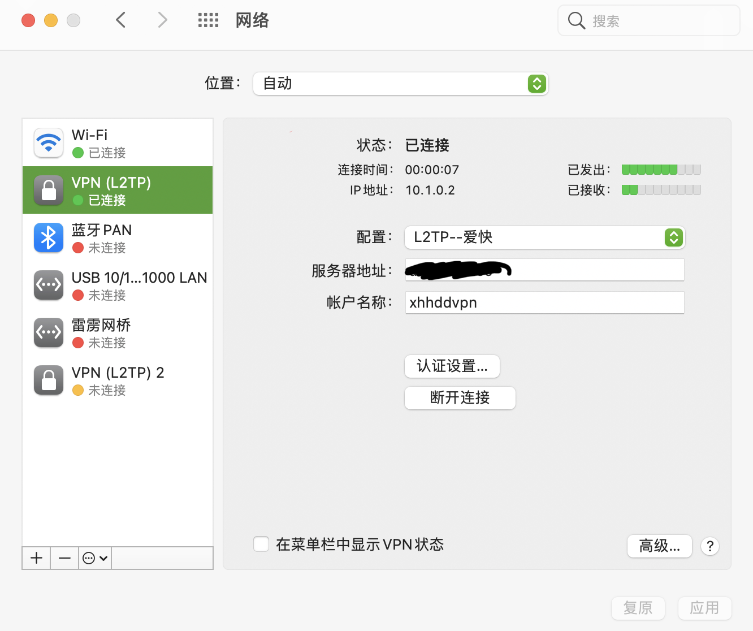Image resolution: width=753 pixels, height=631 pixels.
Task: Select the Wi-Fi service icon
Action: pos(49,142)
